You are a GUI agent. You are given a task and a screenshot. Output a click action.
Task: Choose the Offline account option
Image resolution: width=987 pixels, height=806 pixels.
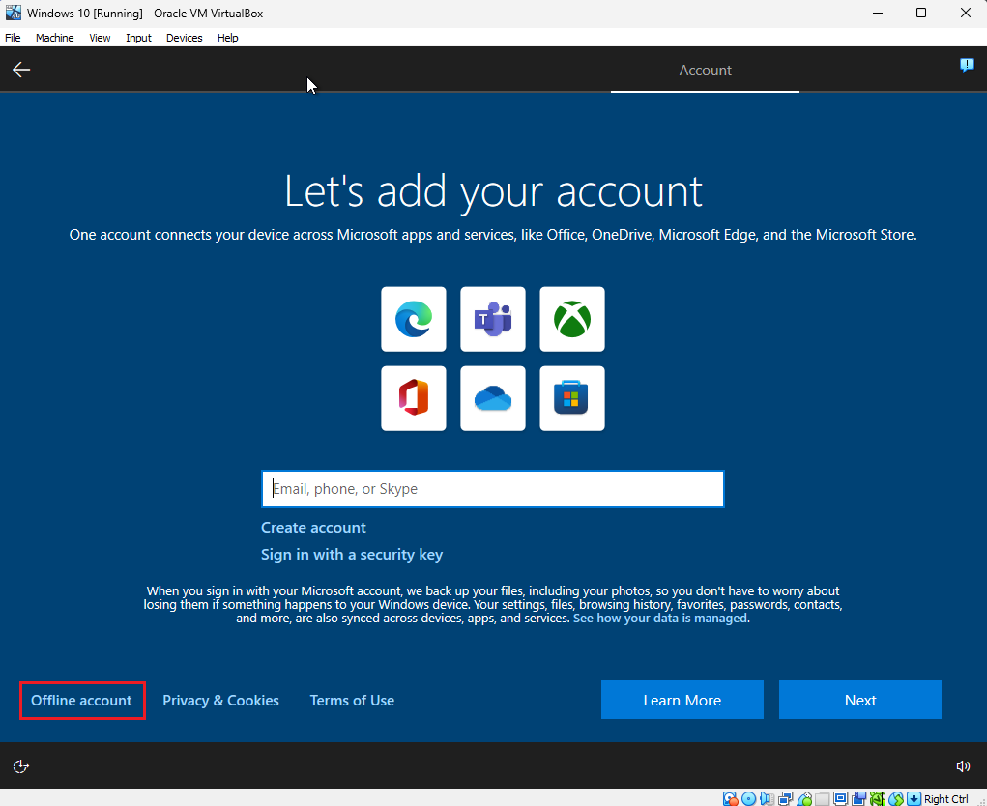tap(82, 701)
